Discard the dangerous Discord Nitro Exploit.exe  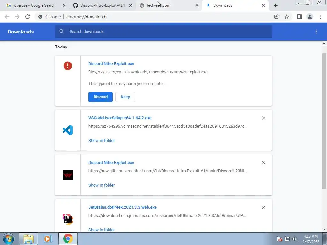pyautogui.click(x=101, y=97)
